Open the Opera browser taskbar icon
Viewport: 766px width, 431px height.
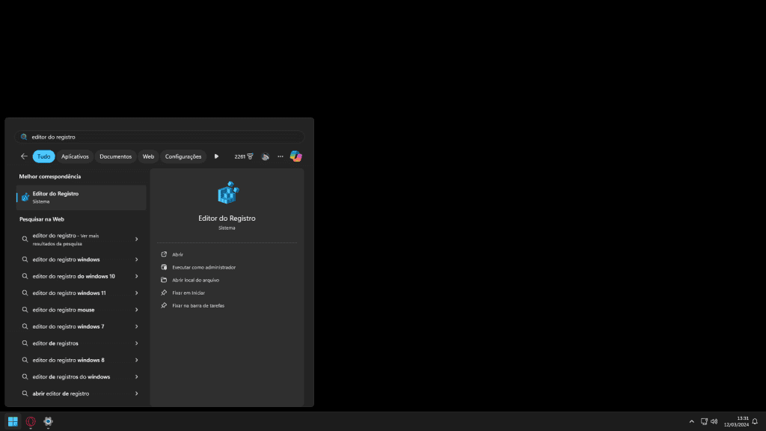click(x=31, y=421)
